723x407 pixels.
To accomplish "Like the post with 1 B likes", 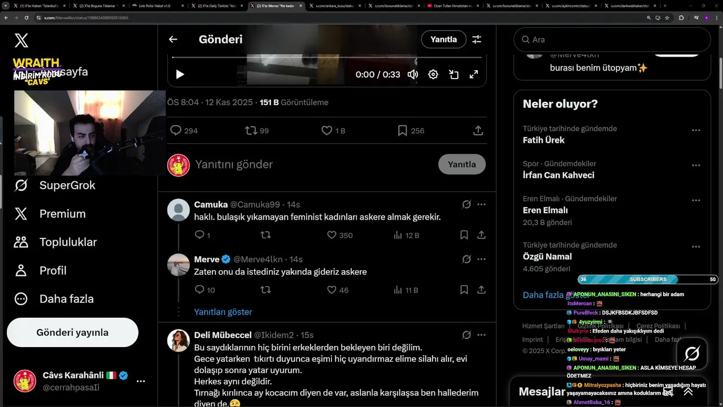I will point(333,131).
